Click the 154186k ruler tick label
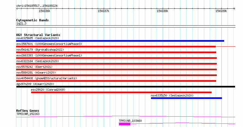Viewport: 243px width, 127px height. coord(45,11)
